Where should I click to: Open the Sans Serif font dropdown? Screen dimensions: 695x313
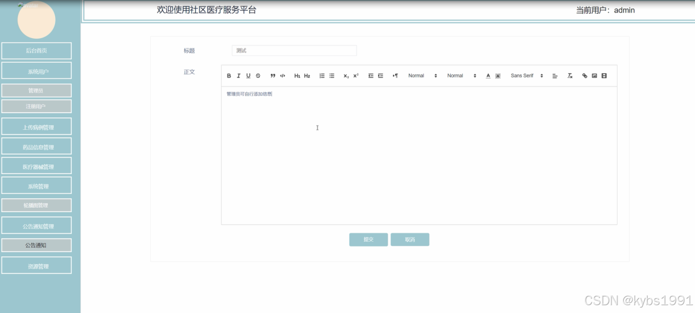pyautogui.click(x=527, y=76)
